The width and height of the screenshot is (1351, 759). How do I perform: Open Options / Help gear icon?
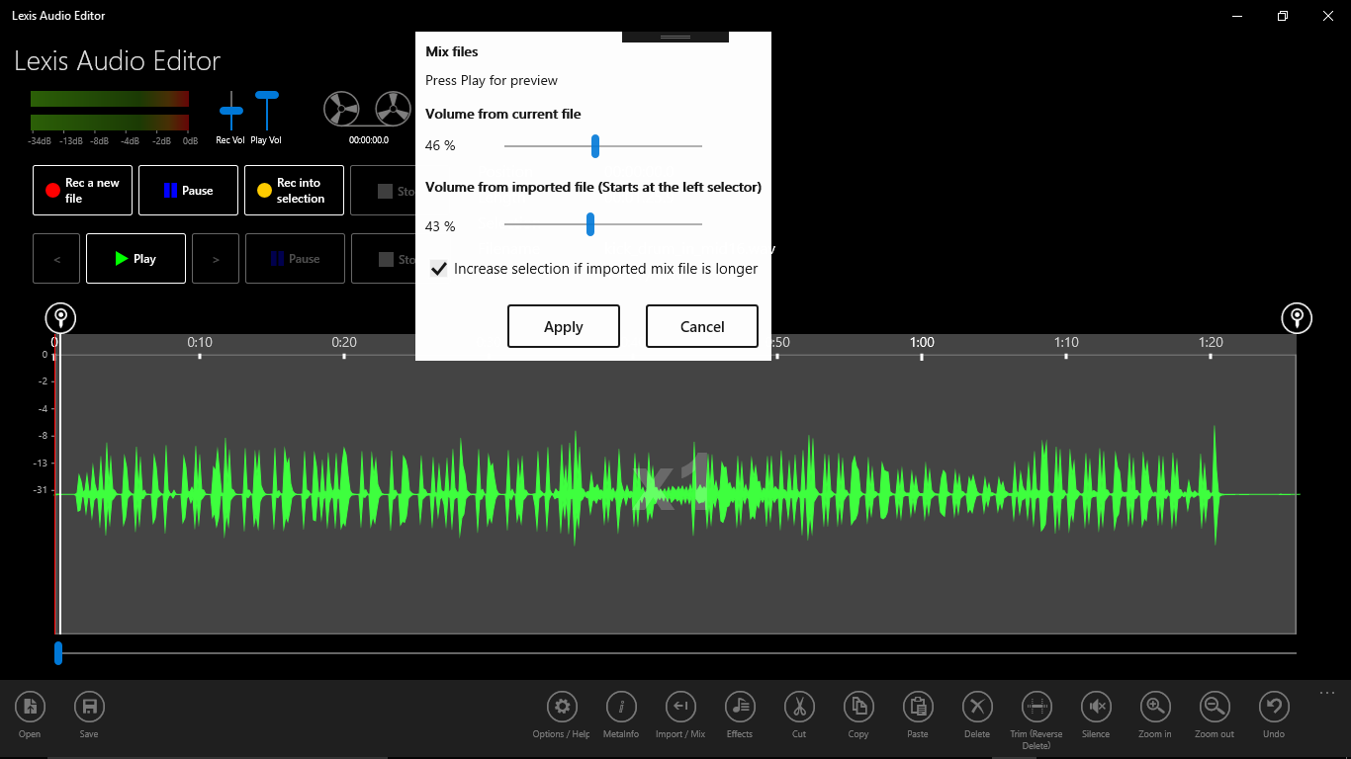pyautogui.click(x=562, y=707)
